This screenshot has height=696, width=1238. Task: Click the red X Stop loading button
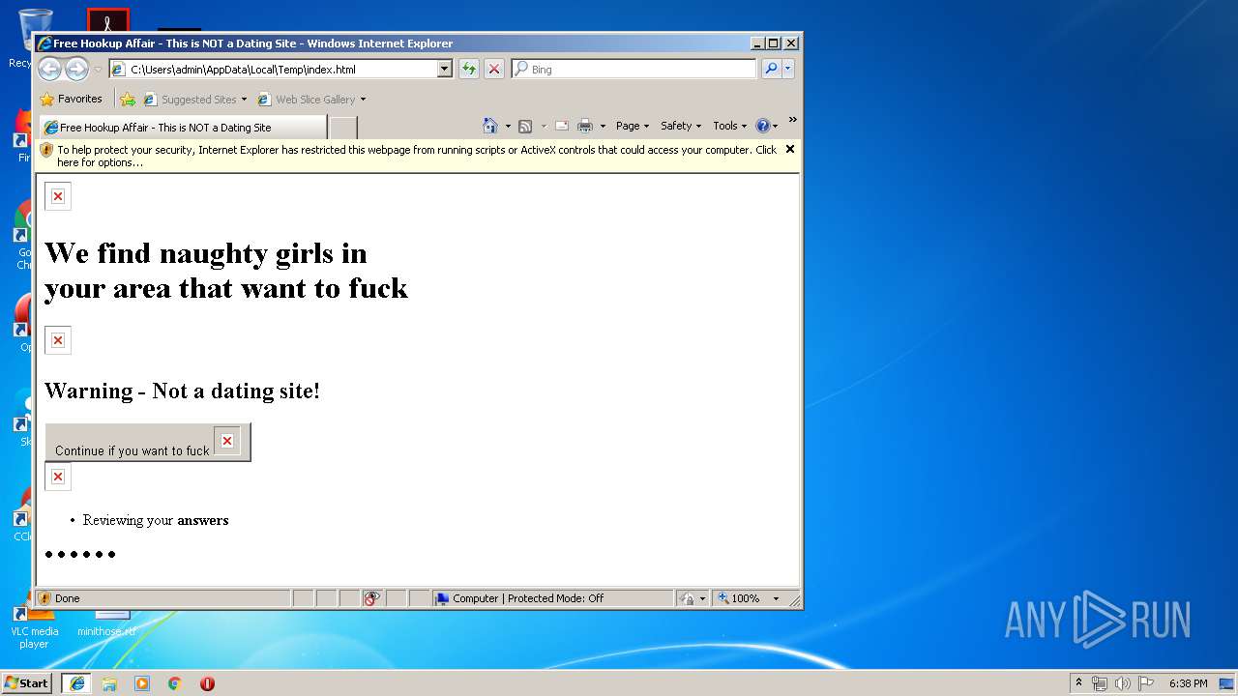[493, 69]
